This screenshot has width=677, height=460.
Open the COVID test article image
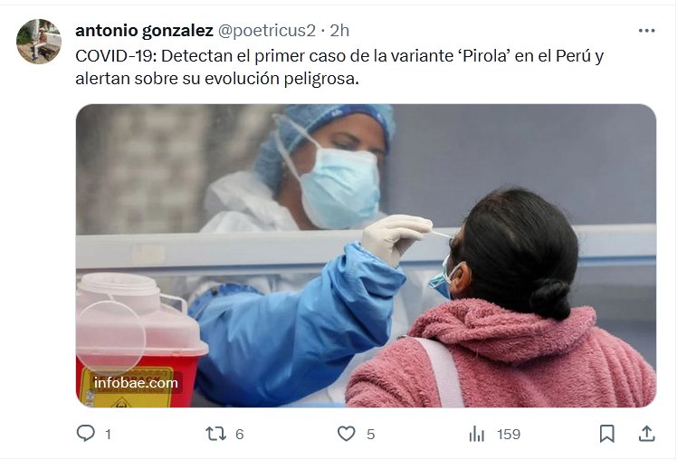[x=367, y=255]
